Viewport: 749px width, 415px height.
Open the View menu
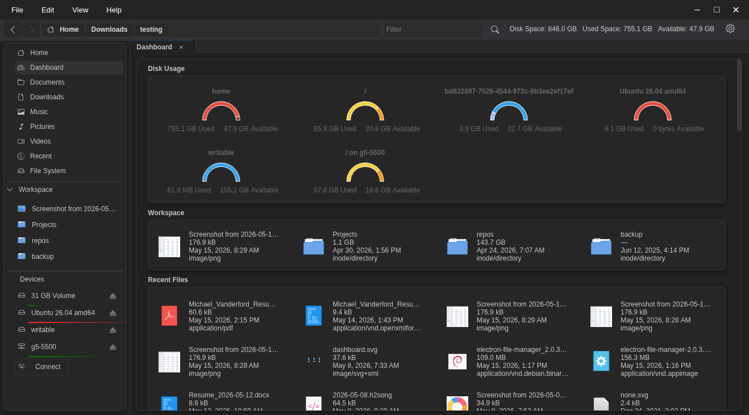tap(80, 10)
